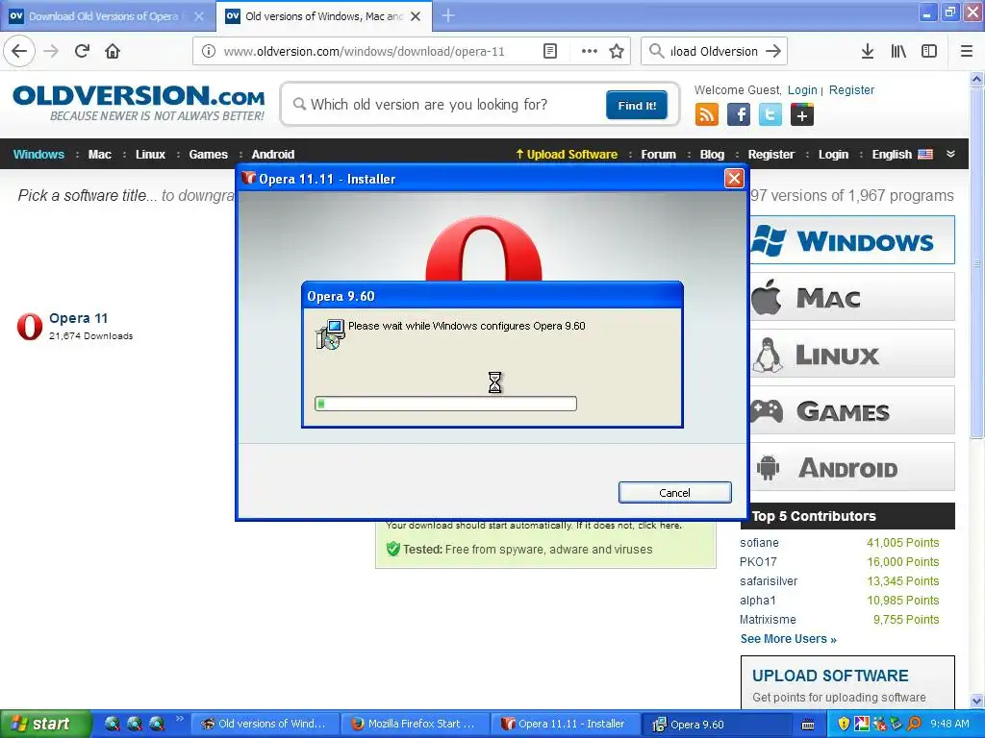Click the magnifier icon in Firefox search box
This screenshot has width=985, height=738.
(656, 51)
